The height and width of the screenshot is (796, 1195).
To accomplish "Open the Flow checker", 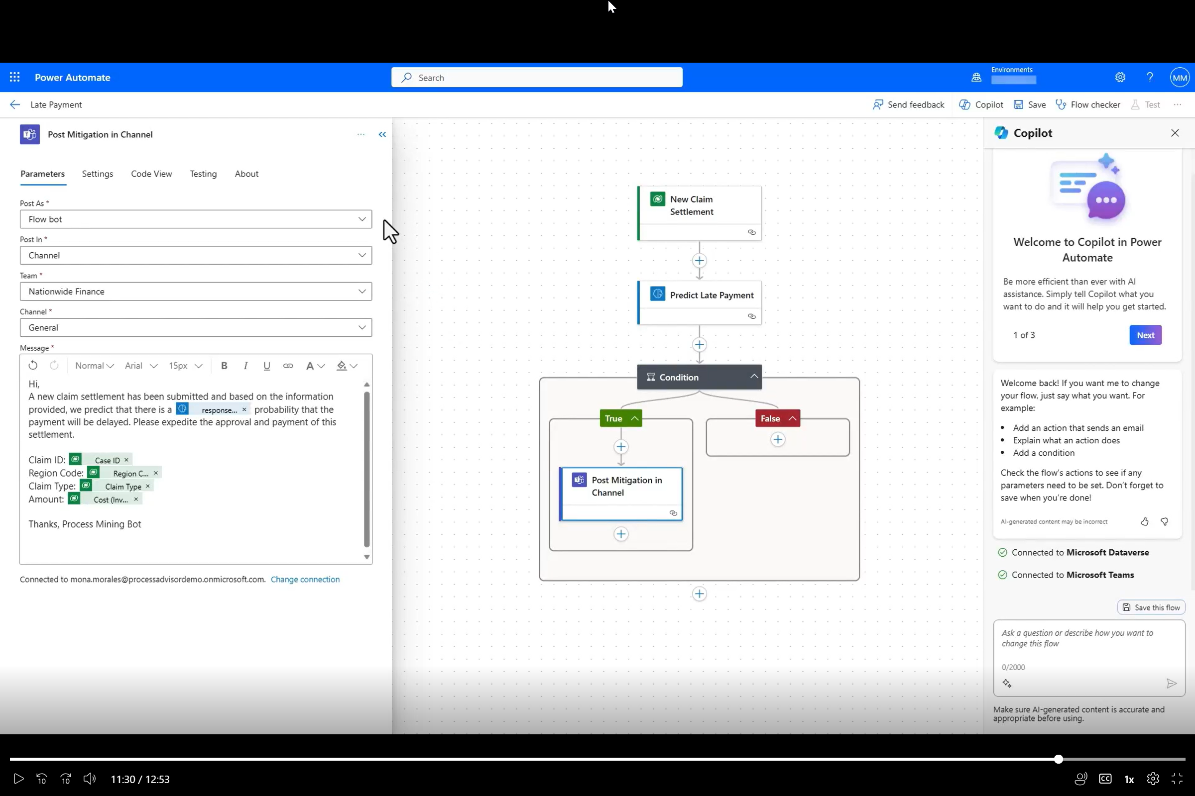I will pyautogui.click(x=1087, y=104).
